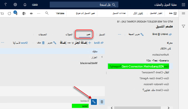
Task: Click the إظهار الكل button
Action: [138, 13]
